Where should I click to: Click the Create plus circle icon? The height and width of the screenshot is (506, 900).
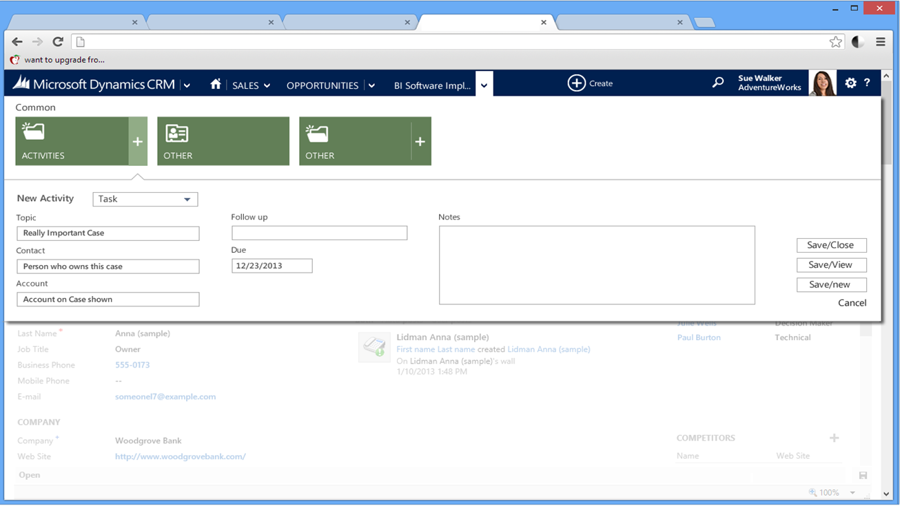tap(576, 83)
